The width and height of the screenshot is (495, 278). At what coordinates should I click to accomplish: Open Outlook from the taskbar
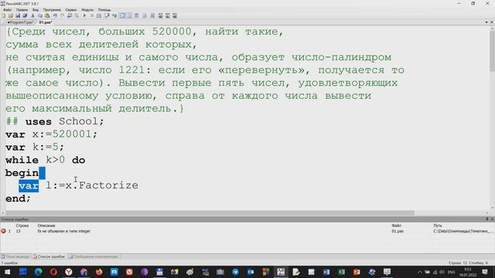(251, 272)
